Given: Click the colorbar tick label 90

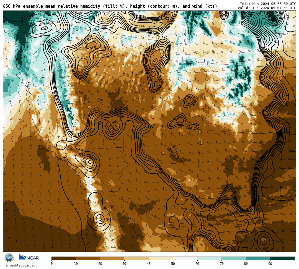Looking at the screenshot, I should pos(270,264).
